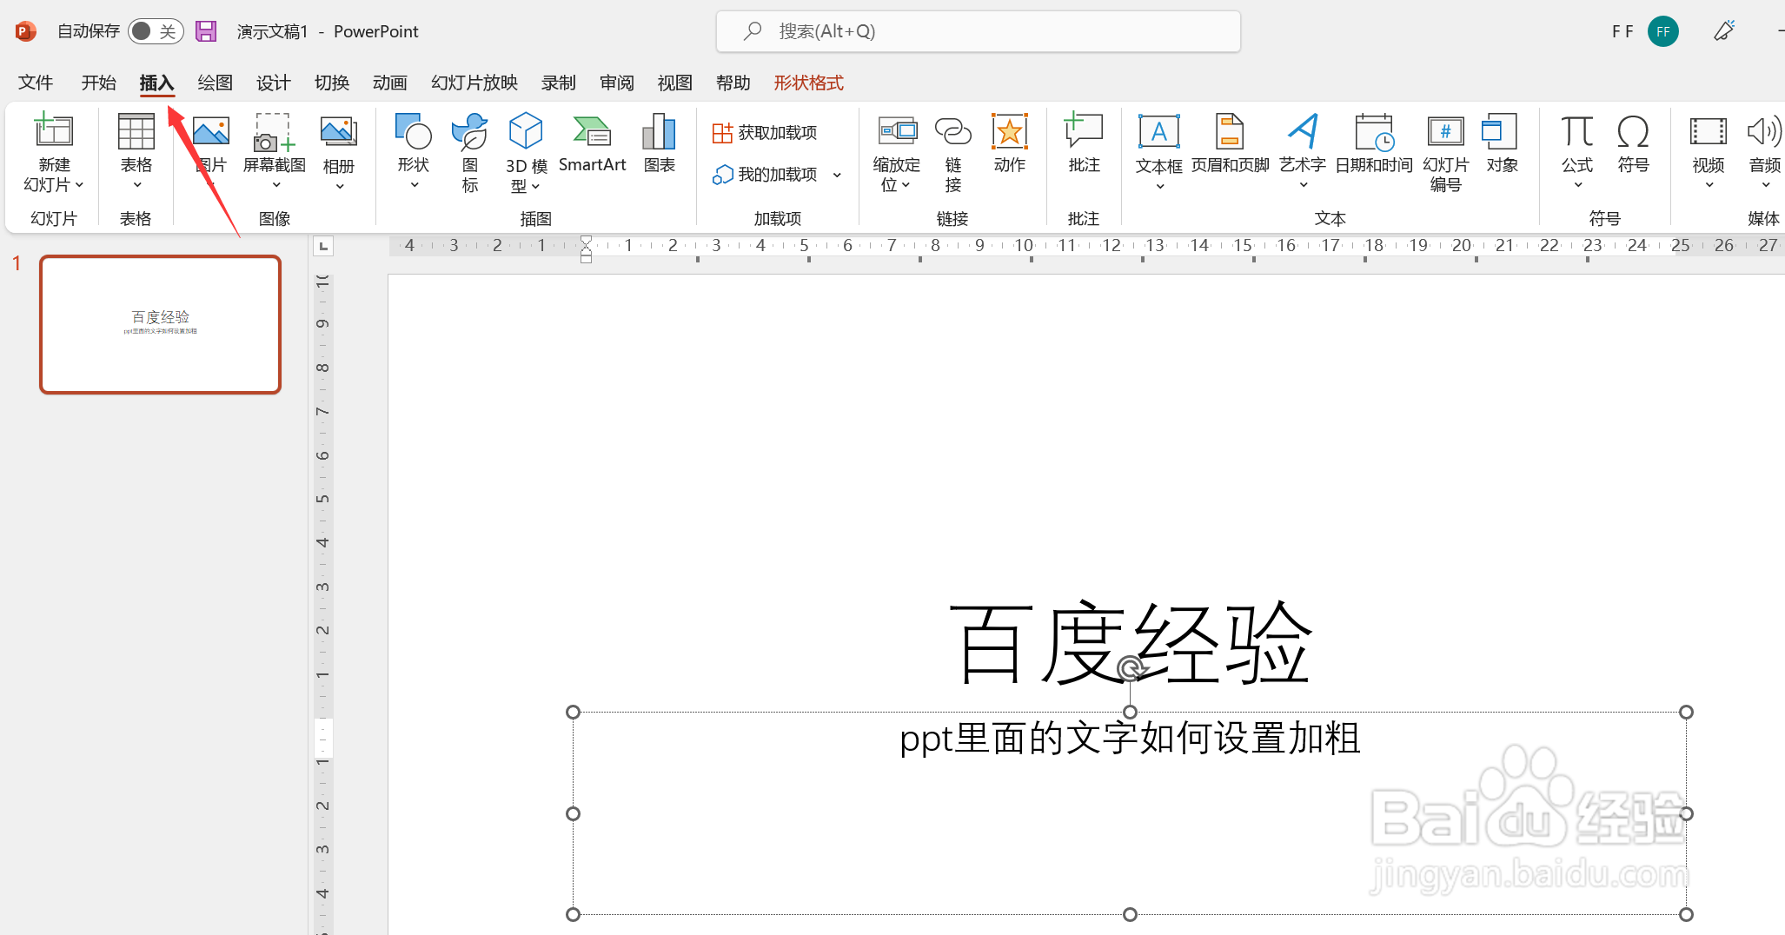Click the 表格 grid icon
The height and width of the screenshot is (935, 1785).
point(136,131)
